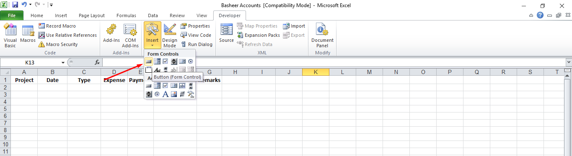Open COM Add-Ins dialog
The width and height of the screenshot is (572, 156).
pos(130,36)
